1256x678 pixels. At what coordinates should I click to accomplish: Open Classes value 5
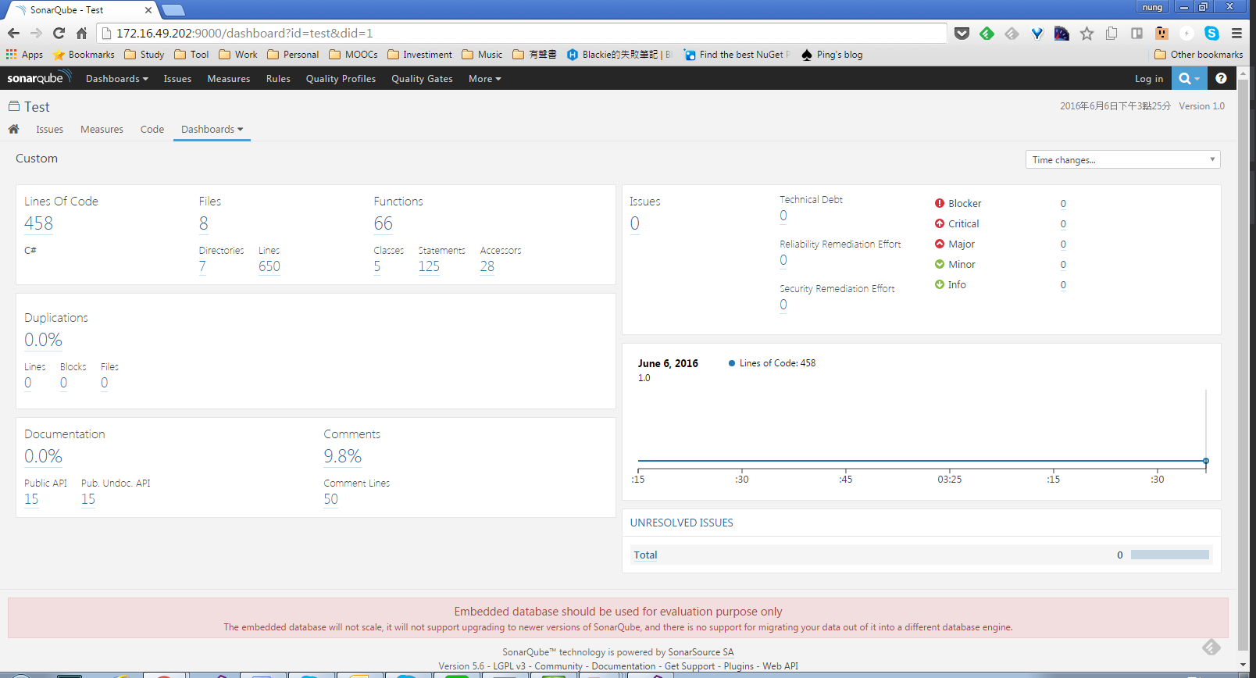click(377, 266)
